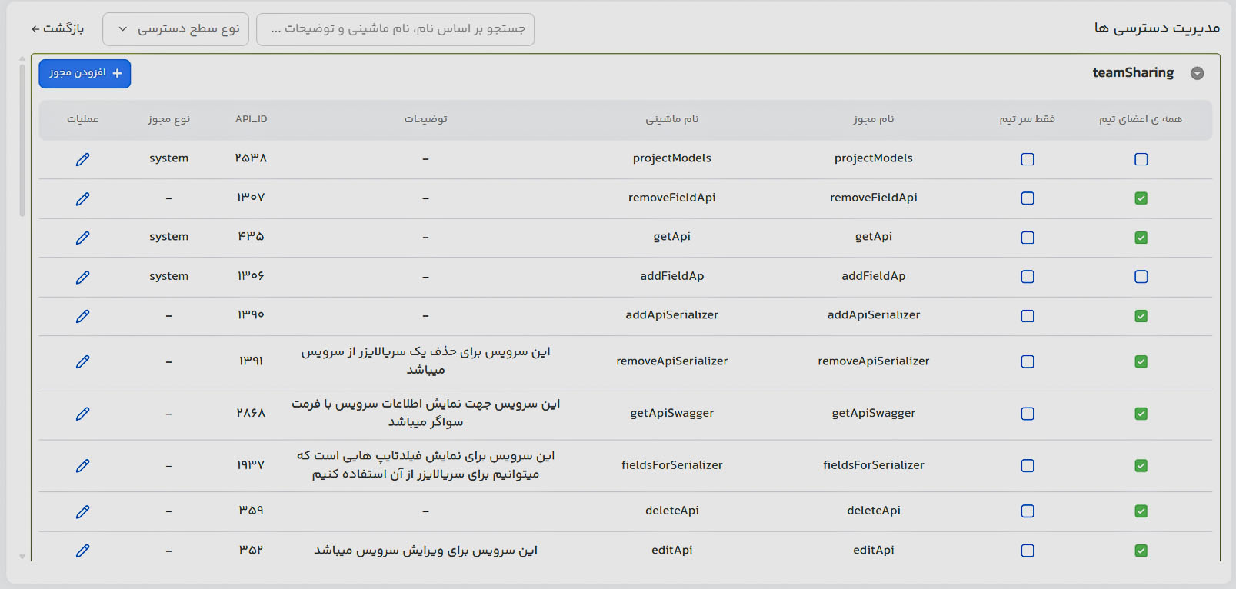Enable team-leader-only checkbox for fieldsForSerializer
1236x589 pixels.
click(1027, 466)
